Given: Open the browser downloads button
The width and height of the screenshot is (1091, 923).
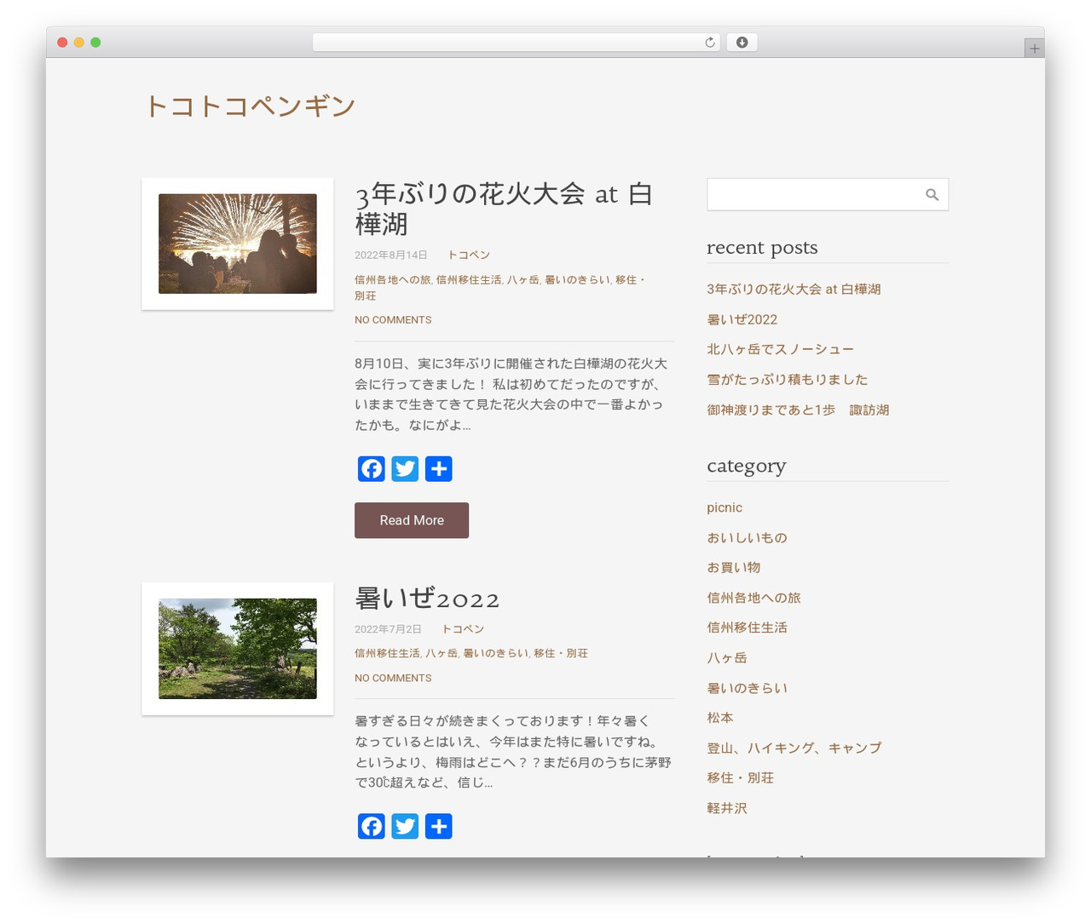Looking at the screenshot, I should point(742,43).
